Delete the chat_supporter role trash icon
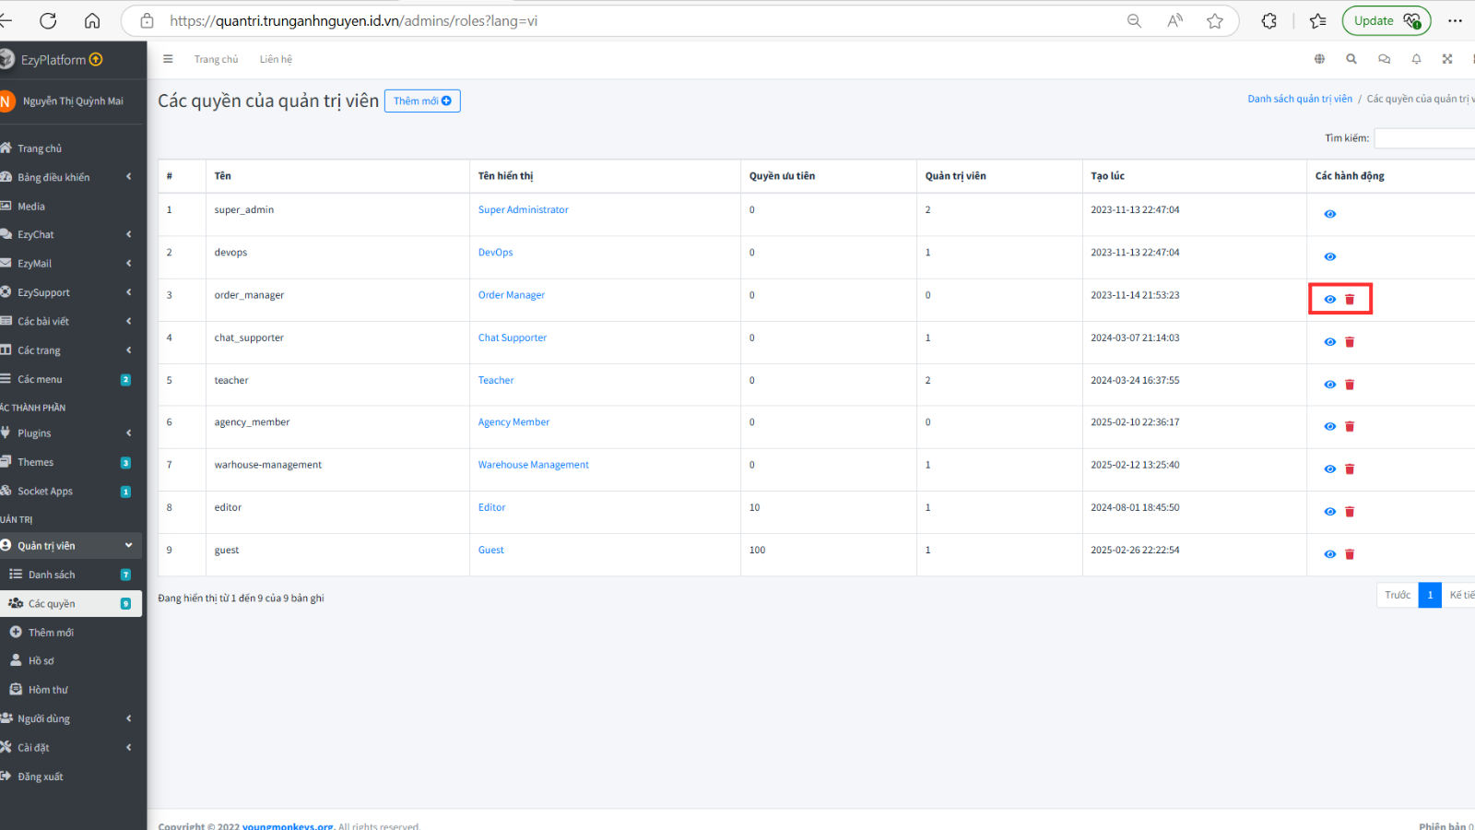Screen dimensions: 1475x830 coord(1350,342)
